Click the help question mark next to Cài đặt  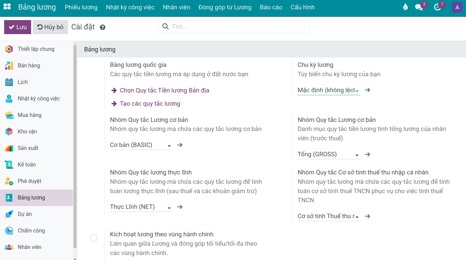[102, 27]
